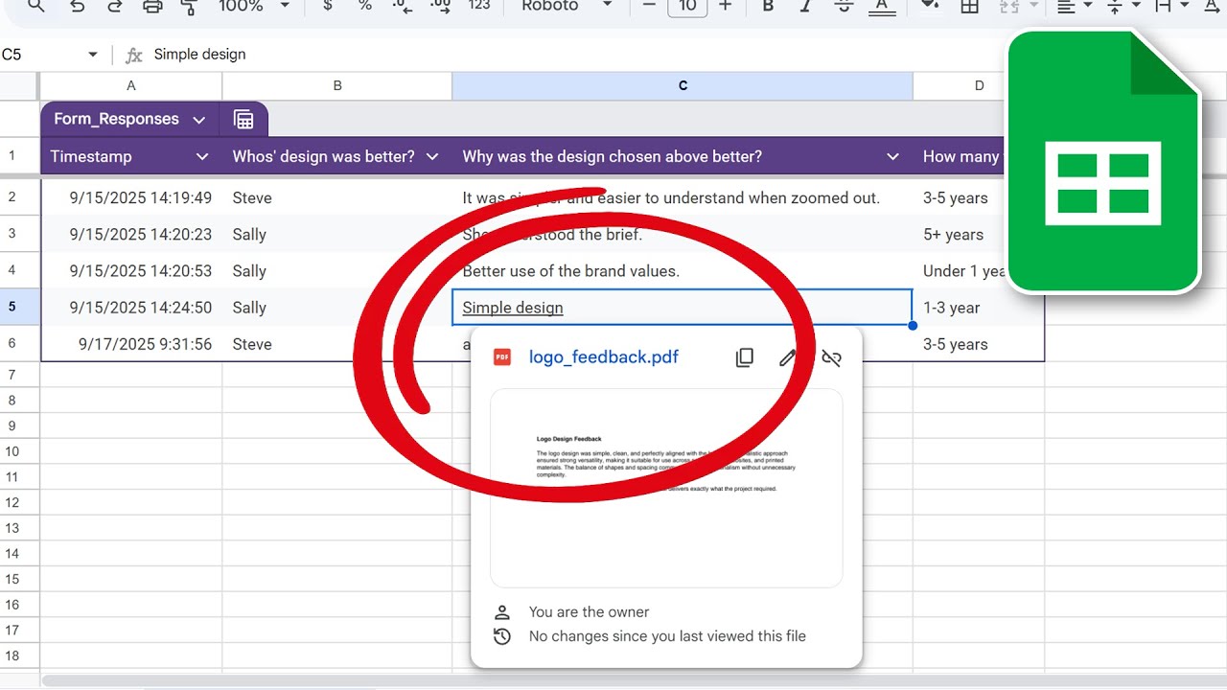
Task: Format as percent
Action: pyautogui.click(x=364, y=6)
